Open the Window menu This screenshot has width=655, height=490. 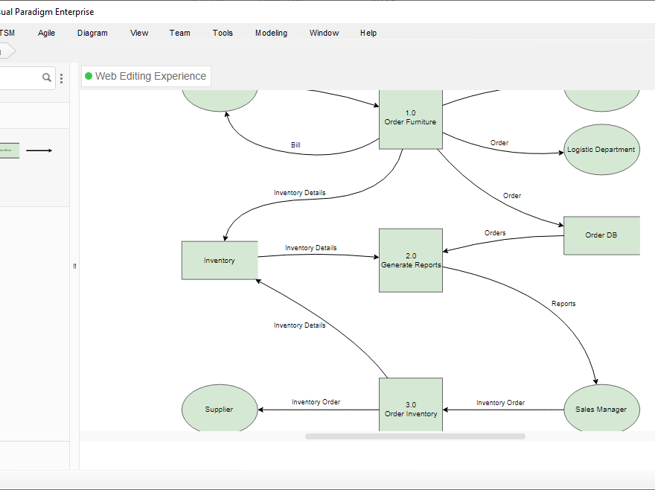coord(324,33)
